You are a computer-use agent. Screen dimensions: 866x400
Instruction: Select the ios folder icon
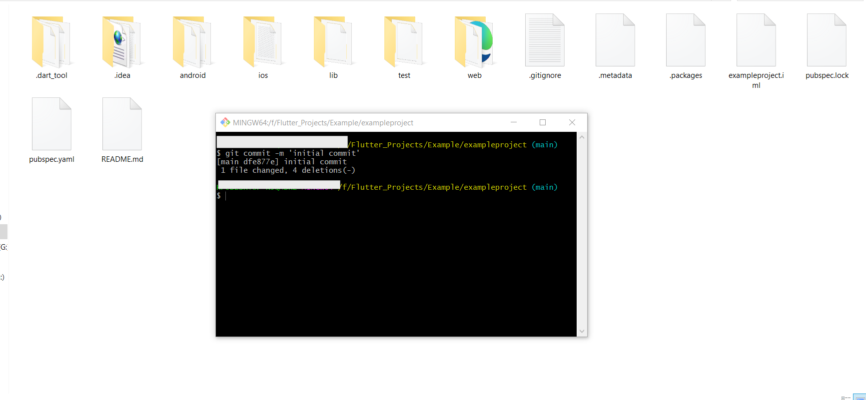(263, 42)
